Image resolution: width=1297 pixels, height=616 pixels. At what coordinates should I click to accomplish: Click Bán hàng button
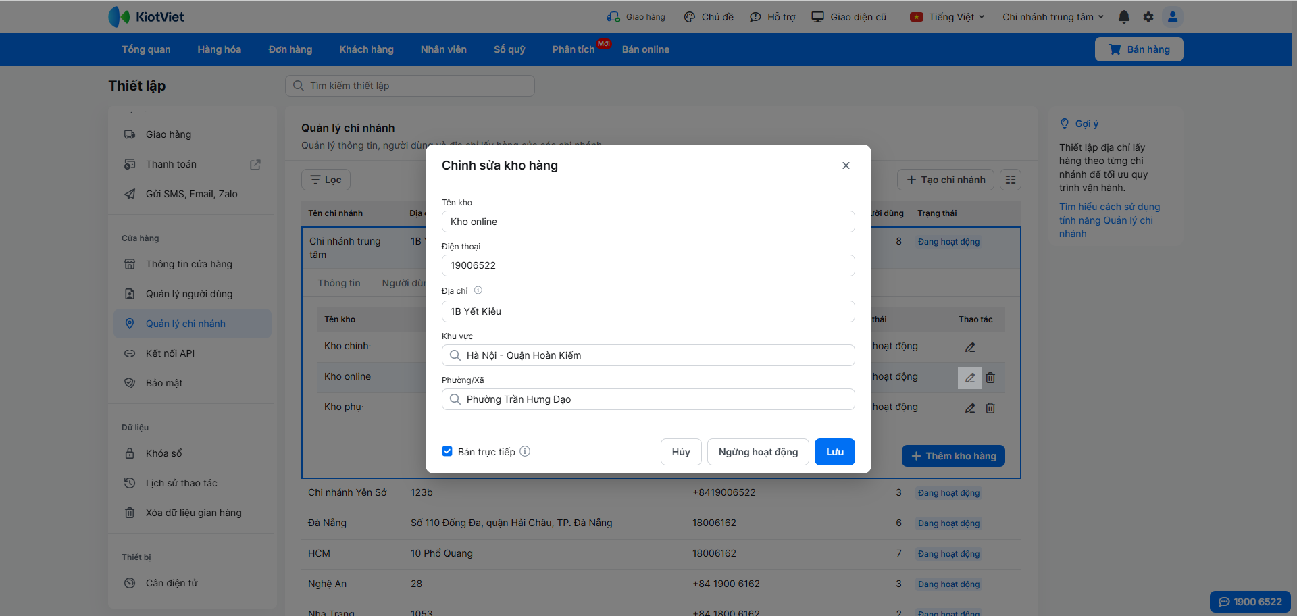(1139, 49)
